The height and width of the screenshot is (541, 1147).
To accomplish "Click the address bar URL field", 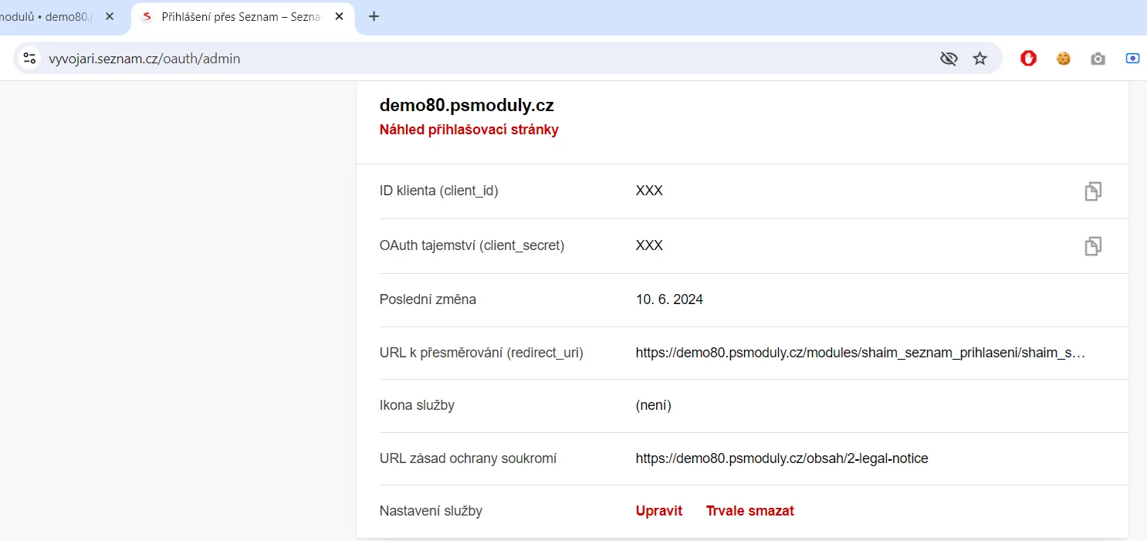I will [463, 59].
